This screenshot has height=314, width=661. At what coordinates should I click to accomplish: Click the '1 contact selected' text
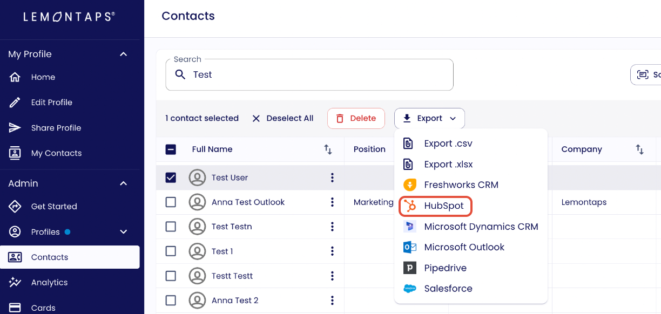coord(202,118)
